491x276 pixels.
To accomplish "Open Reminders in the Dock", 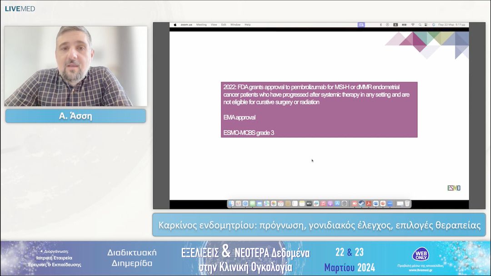I will click(x=295, y=203).
